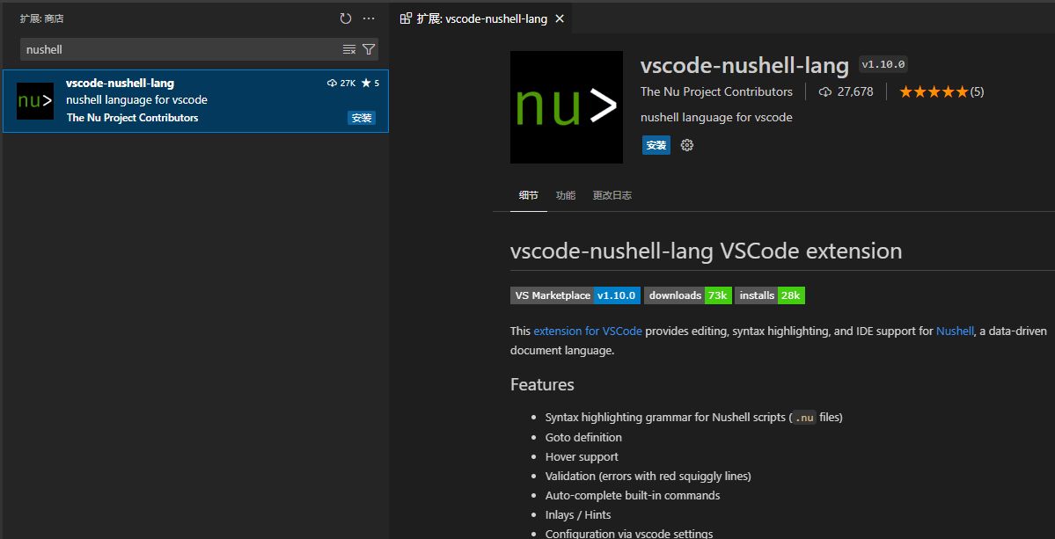Switch to the 细节 tab

point(529,195)
